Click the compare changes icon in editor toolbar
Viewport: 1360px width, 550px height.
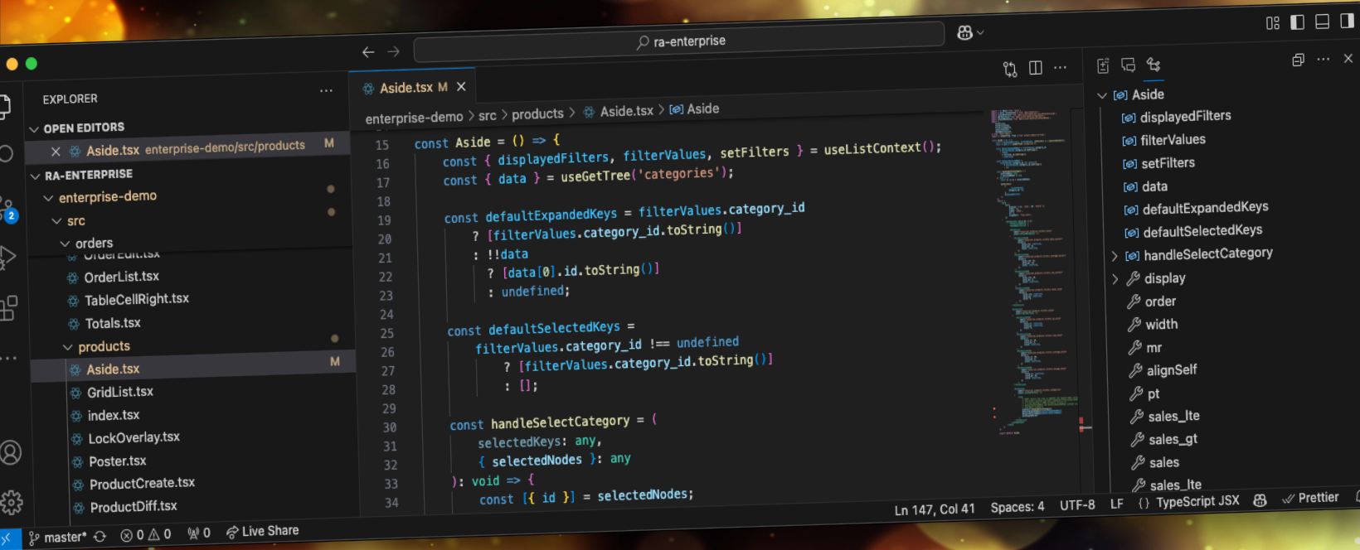point(1009,70)
